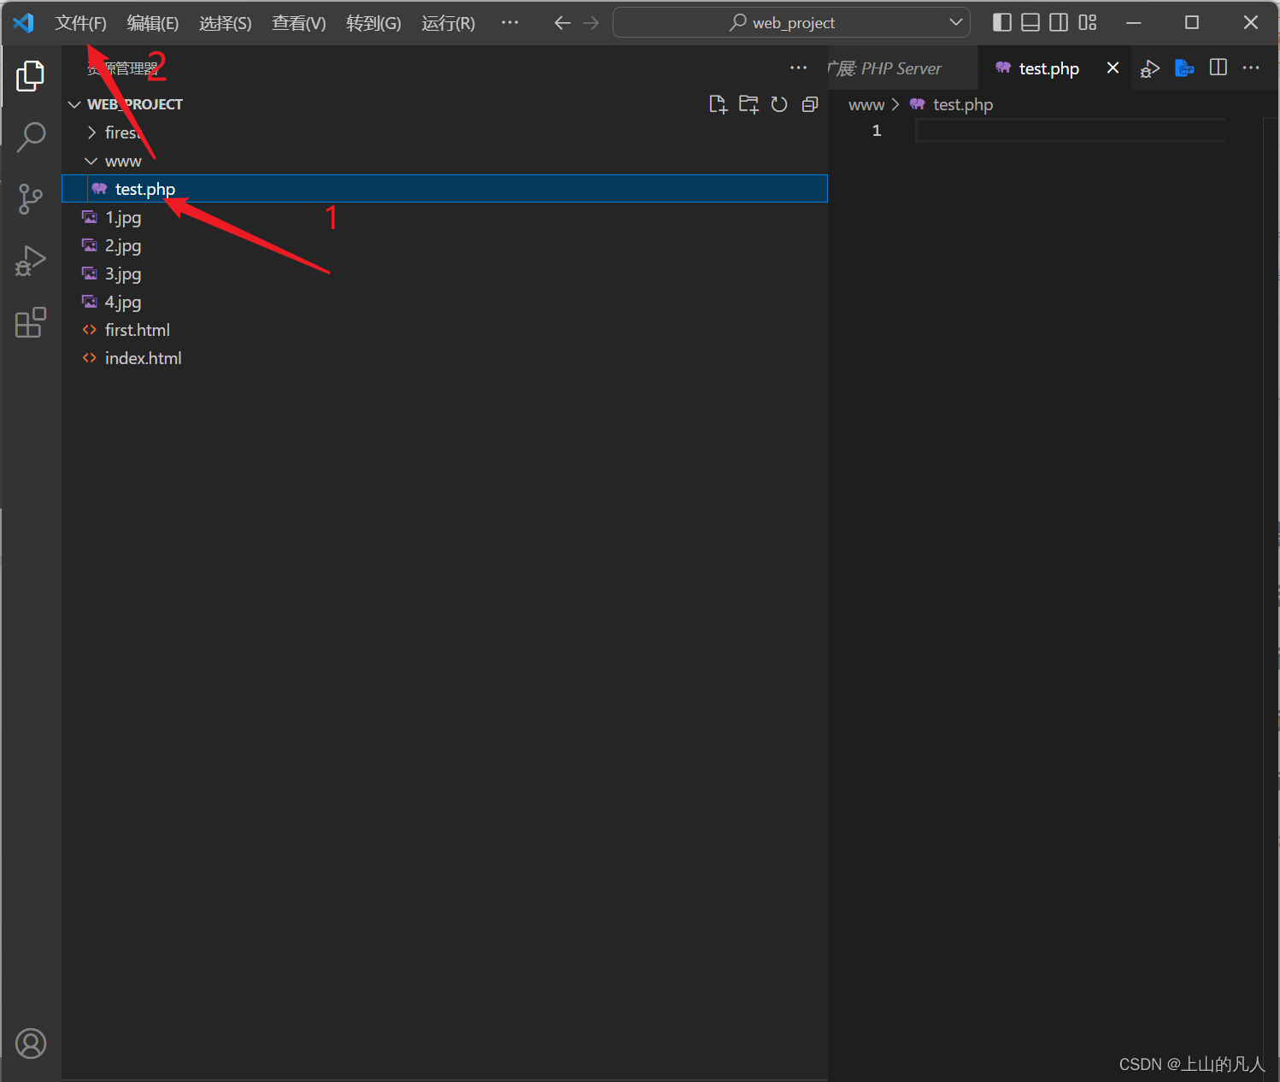Click the www breadcrumb segment
The image size is (1280, 1082).
(866, 104)
